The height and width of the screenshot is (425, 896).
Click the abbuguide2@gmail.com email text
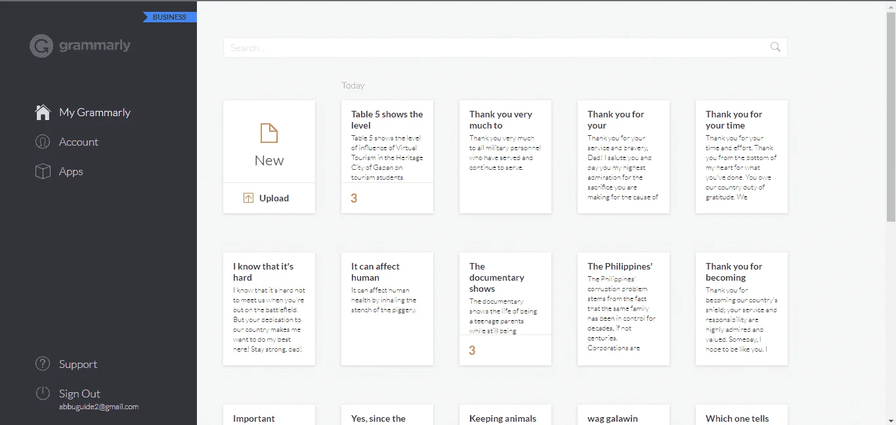click(x=98, y=407)
